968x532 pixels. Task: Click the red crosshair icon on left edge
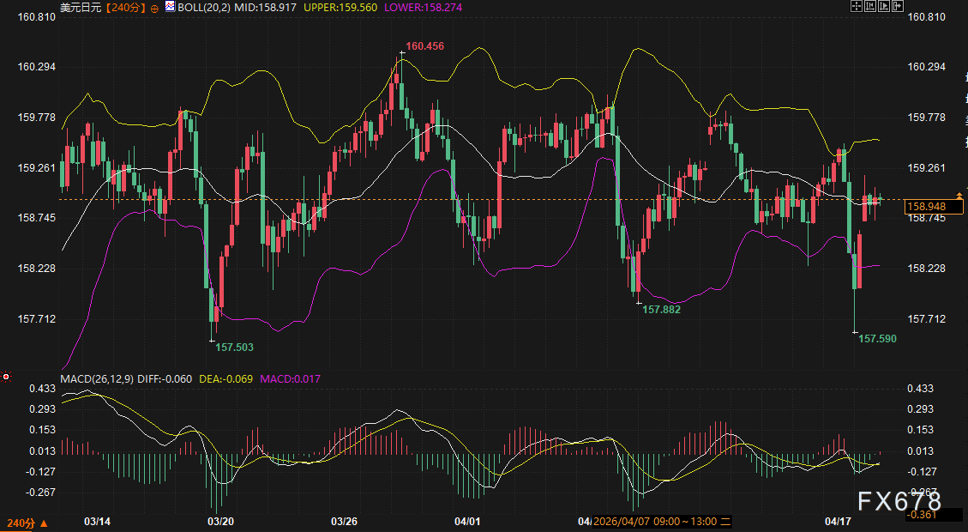click(x=4, y=377)
